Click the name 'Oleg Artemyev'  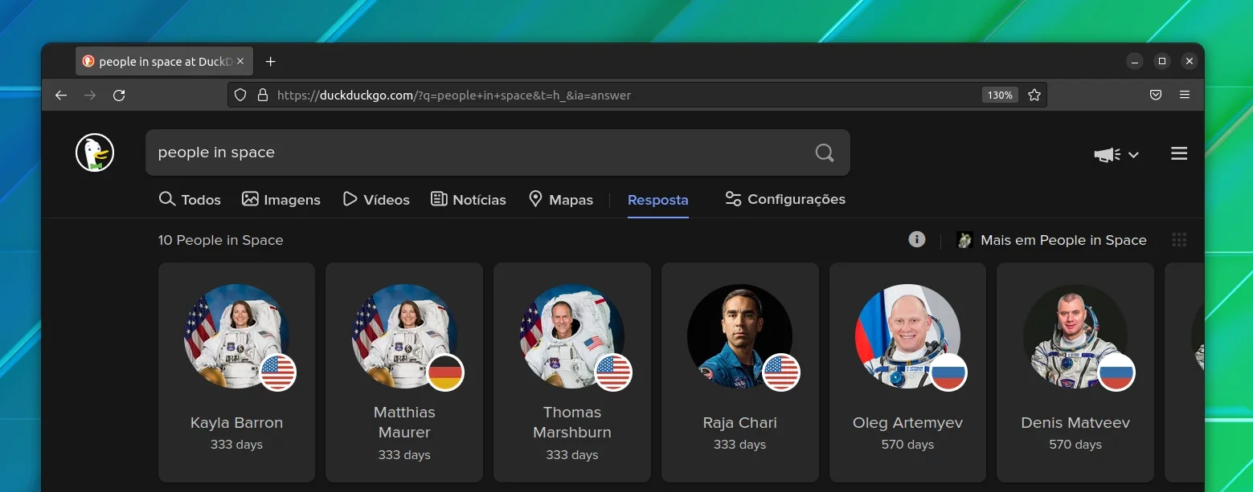(907, 422)
